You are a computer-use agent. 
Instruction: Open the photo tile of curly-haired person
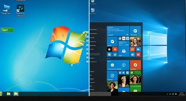click(x=112, y=87)
